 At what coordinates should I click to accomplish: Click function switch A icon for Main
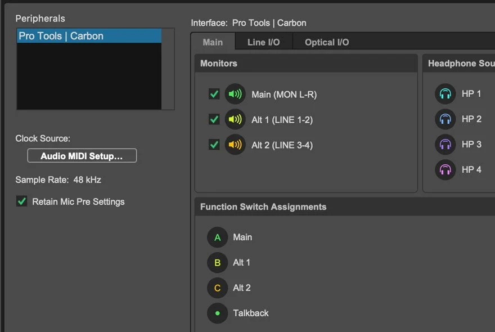(217, 237)
